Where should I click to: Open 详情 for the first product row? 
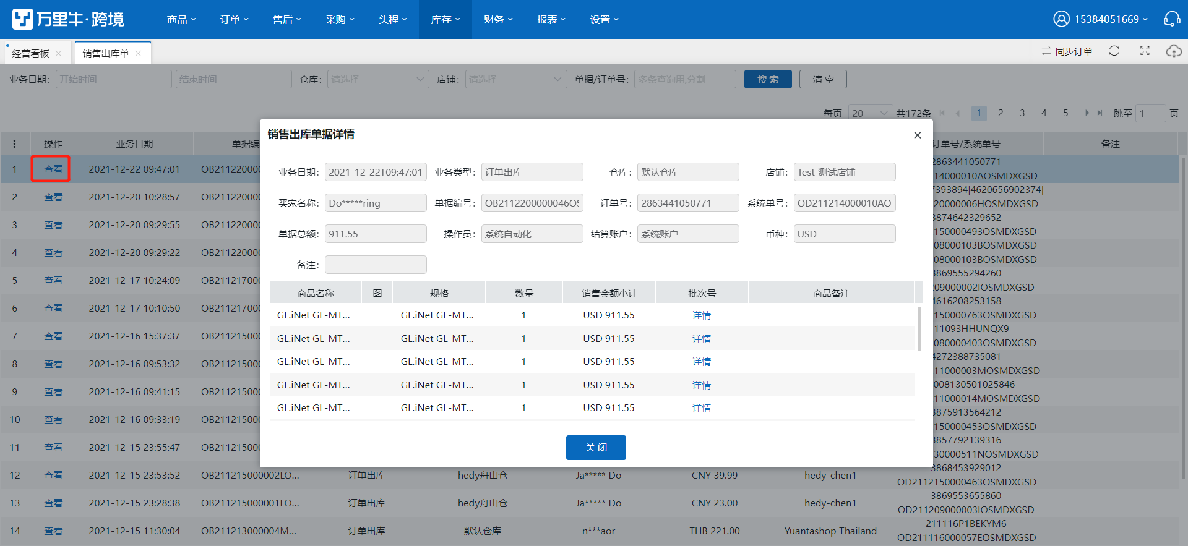point(702,315)
